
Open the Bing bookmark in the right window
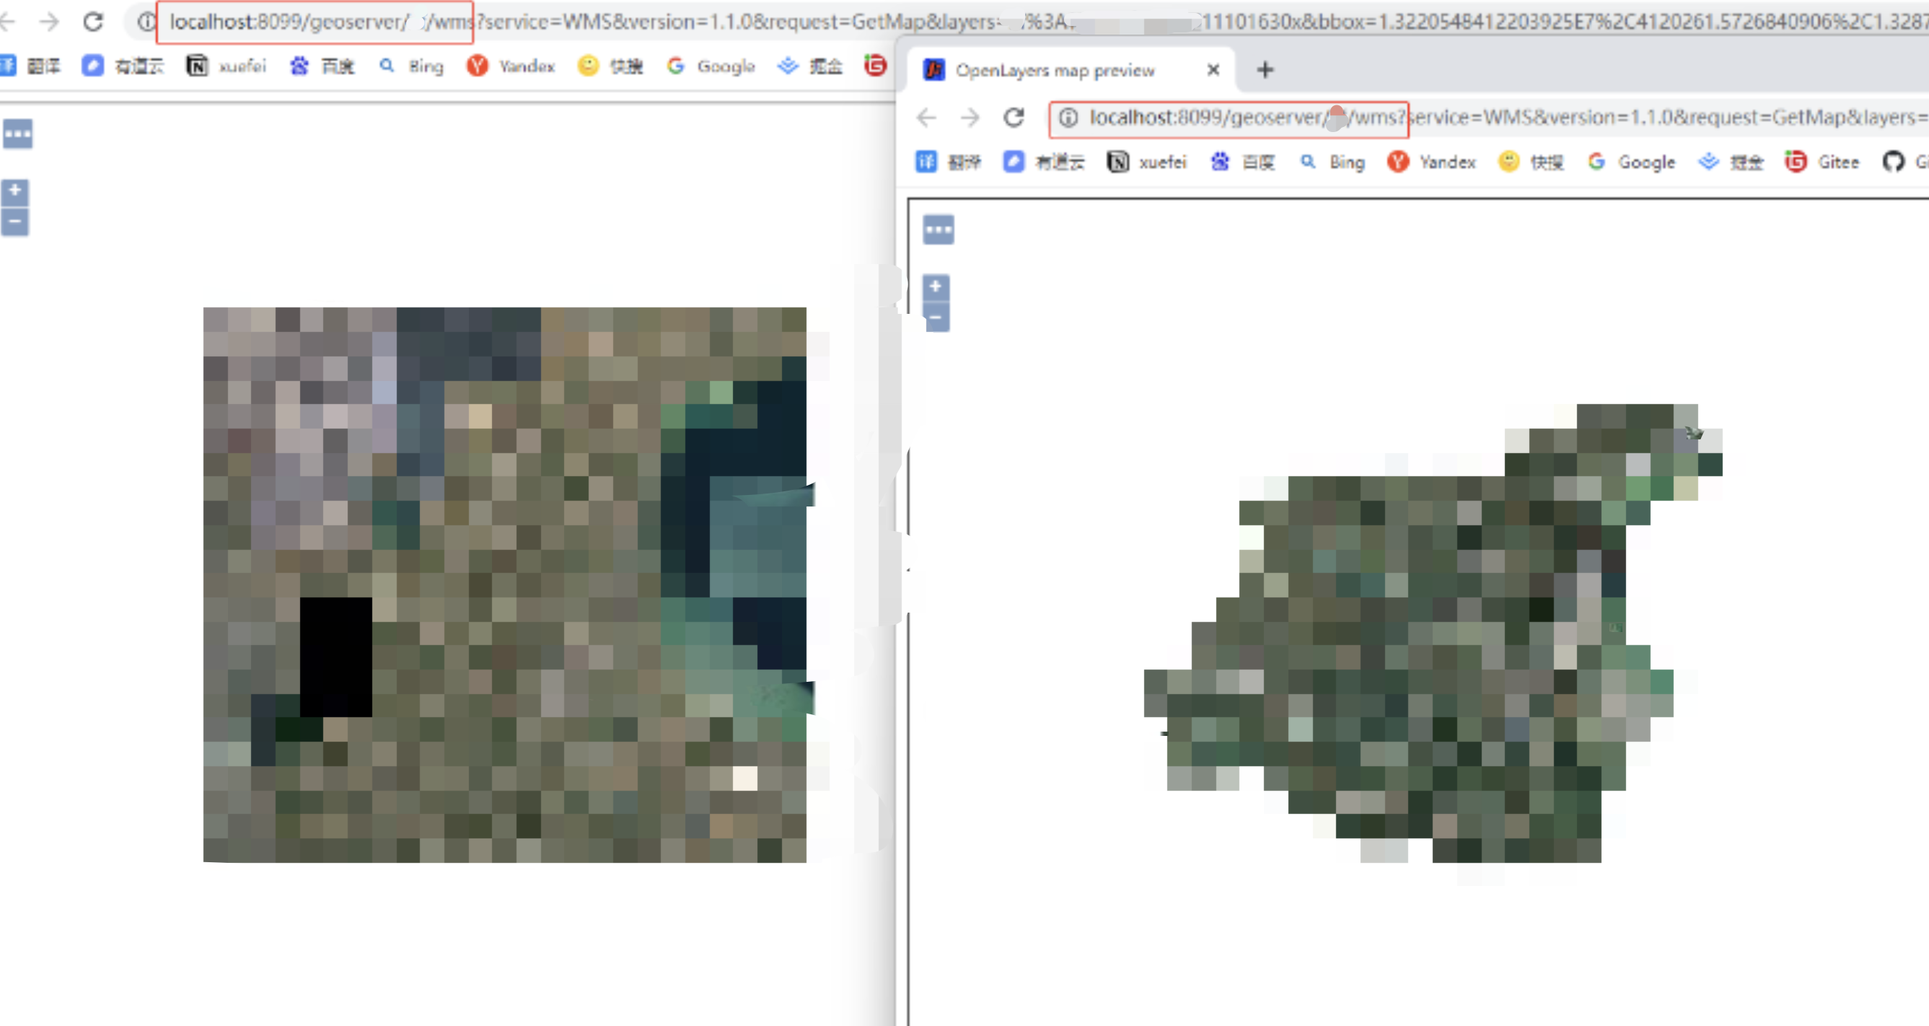point(1333,162)
